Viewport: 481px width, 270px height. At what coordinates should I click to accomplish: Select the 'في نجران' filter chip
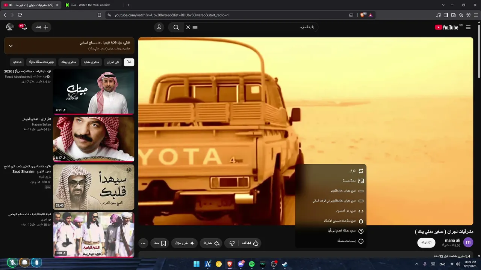(x=113, y=62)
